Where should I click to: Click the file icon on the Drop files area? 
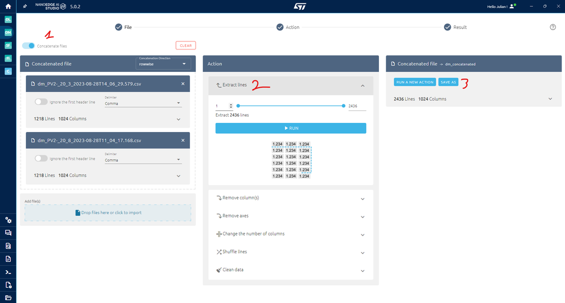[77, 213]
